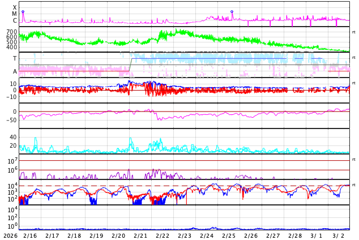Viewport: 359px width, 240px height.
Task: Click the '700' label on the green plot axis
Action: point(12,32)
